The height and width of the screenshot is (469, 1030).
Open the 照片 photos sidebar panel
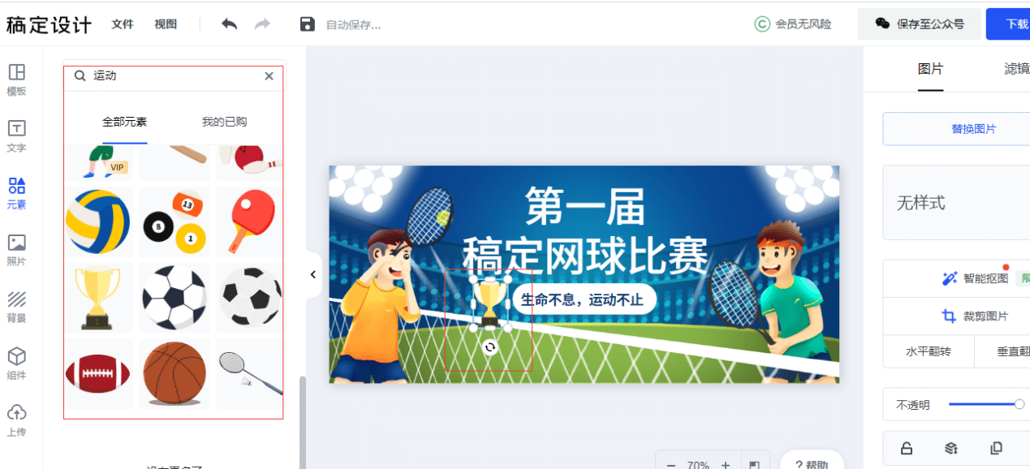click(16, 250)
